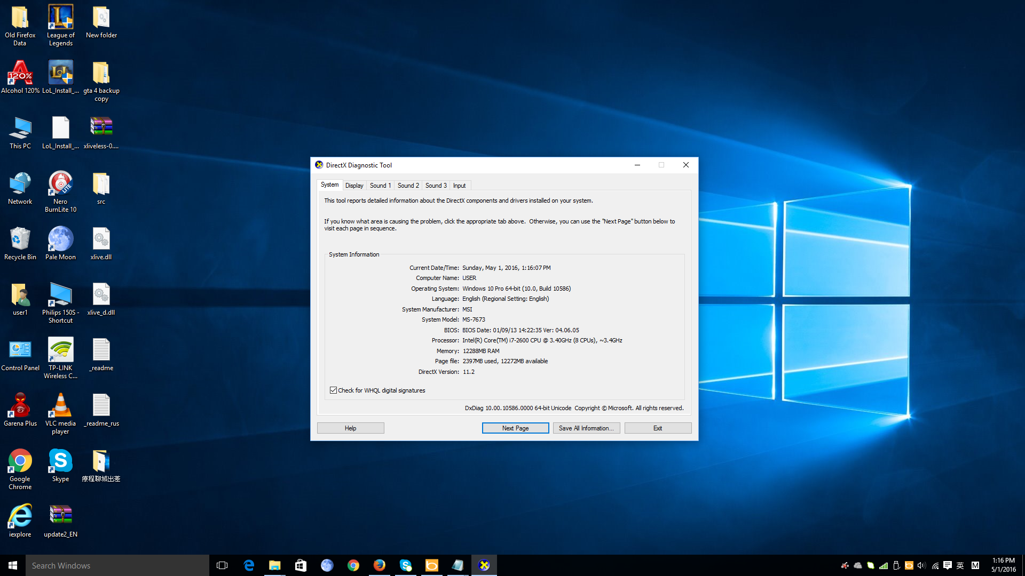Switch to the Display tab
The height and width of the screenshot is (576, 1025).
354,186
